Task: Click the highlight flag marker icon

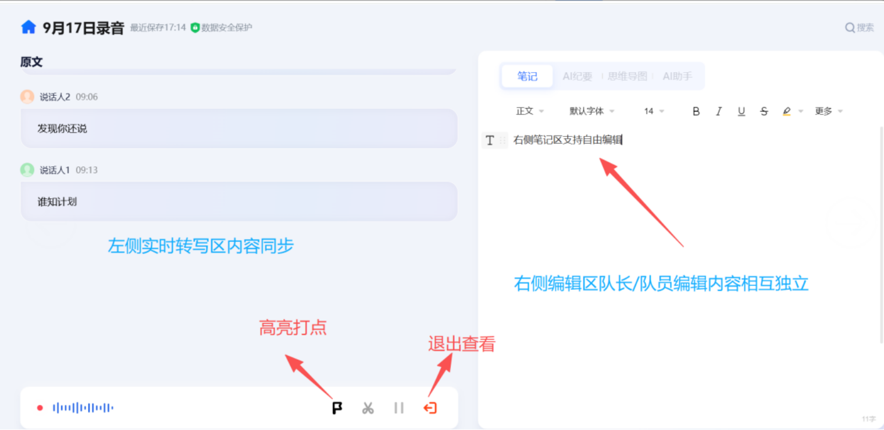Action: click(x=337, y=408)
